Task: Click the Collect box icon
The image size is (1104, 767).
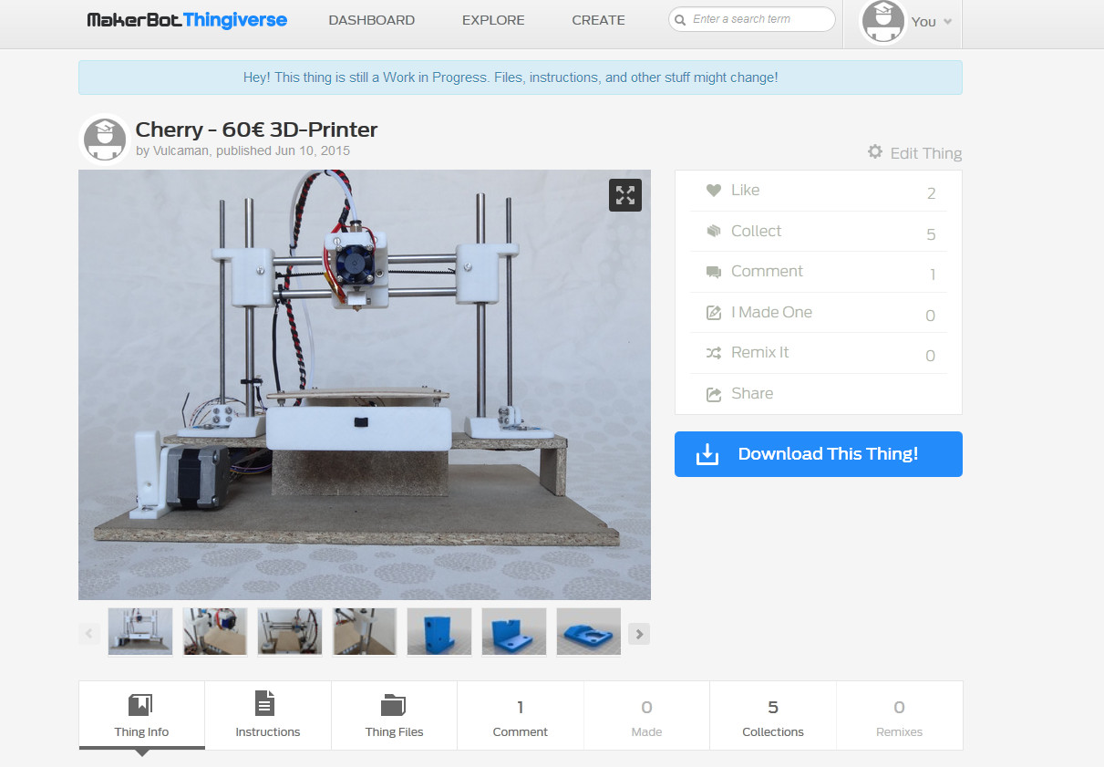Action: [x=714, y=231]
